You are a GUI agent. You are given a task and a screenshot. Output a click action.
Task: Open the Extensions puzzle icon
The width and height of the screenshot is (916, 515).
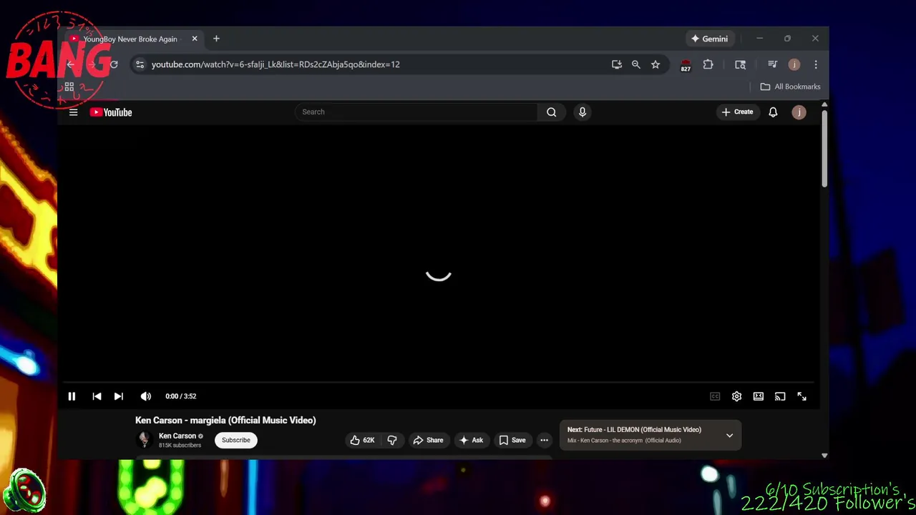pyautogui.click(x=708, y=64)
